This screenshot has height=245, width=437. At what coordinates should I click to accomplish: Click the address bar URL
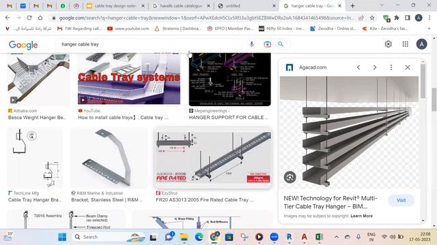coord(206,18)
